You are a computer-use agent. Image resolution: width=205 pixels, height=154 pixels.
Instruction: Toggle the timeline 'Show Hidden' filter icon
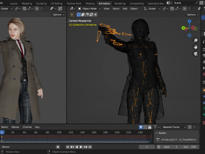pyautogui.click(x=145, y=127)
